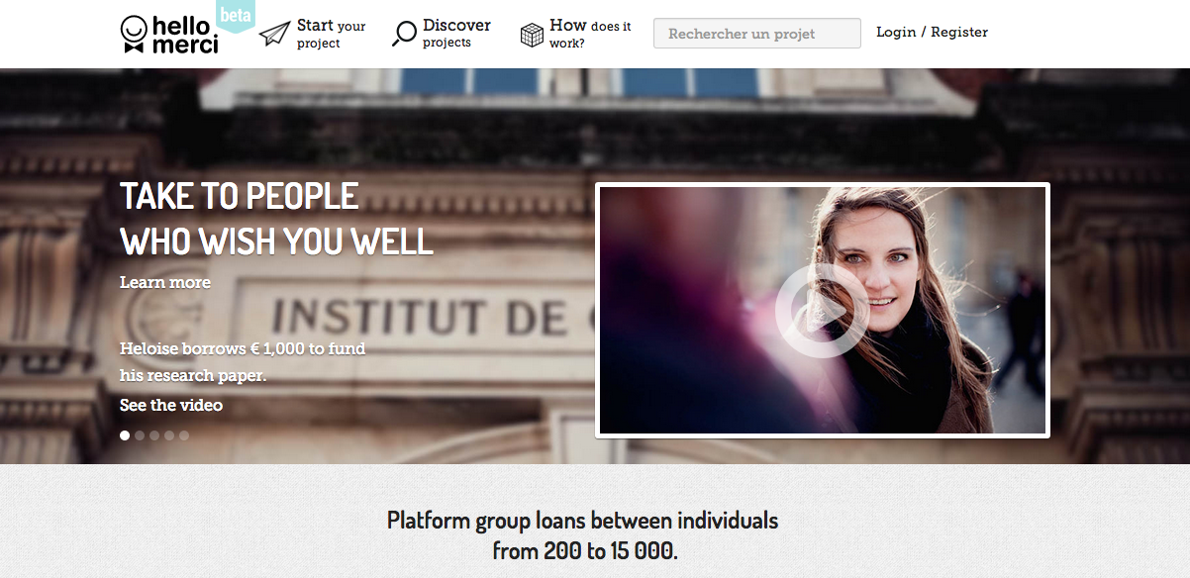Open Start your project menu item
Viewport: 1190px width, 578px height.
[x=331, y=34]
